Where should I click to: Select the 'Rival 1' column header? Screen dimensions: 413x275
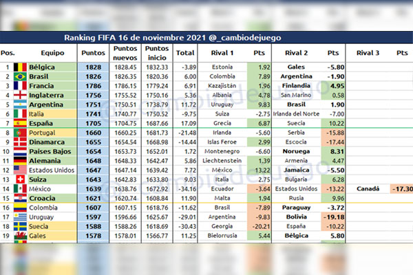(222, 53)
